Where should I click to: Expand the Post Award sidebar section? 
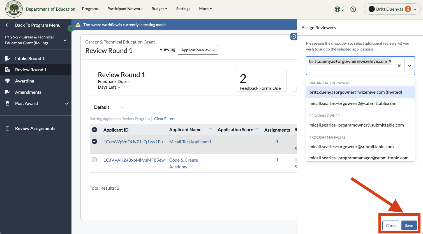(x=67, y=104)
